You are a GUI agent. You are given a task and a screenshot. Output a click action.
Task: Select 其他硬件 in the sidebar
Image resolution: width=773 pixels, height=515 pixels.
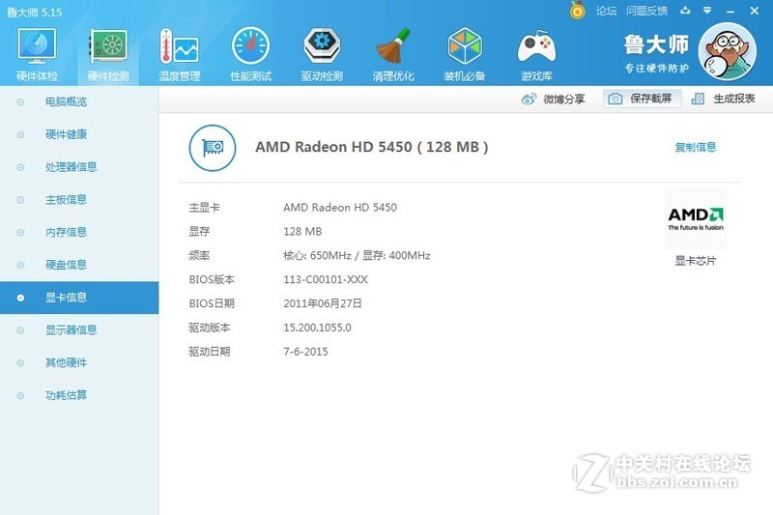point(79,362)
